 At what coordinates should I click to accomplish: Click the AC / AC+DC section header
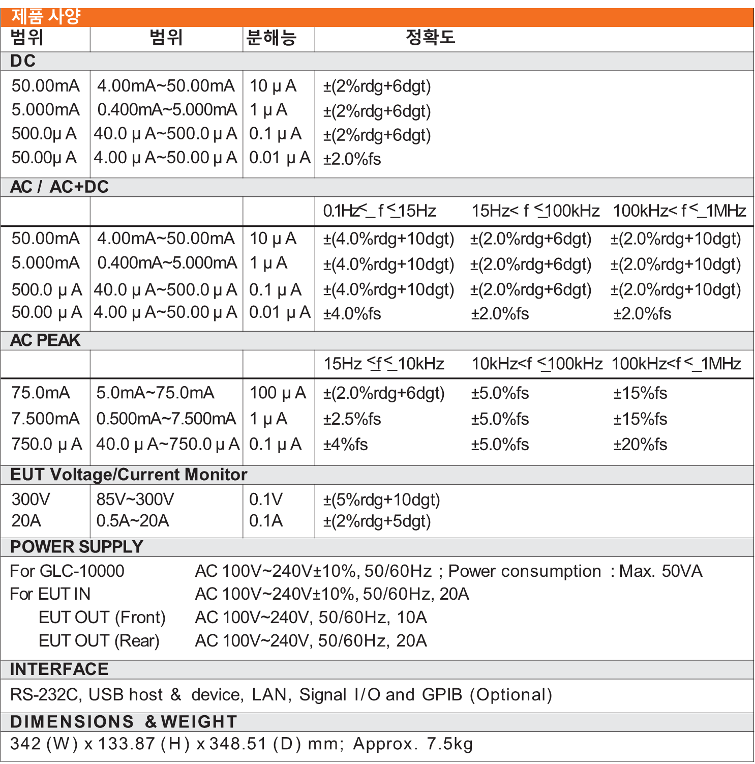coord(59,187)
